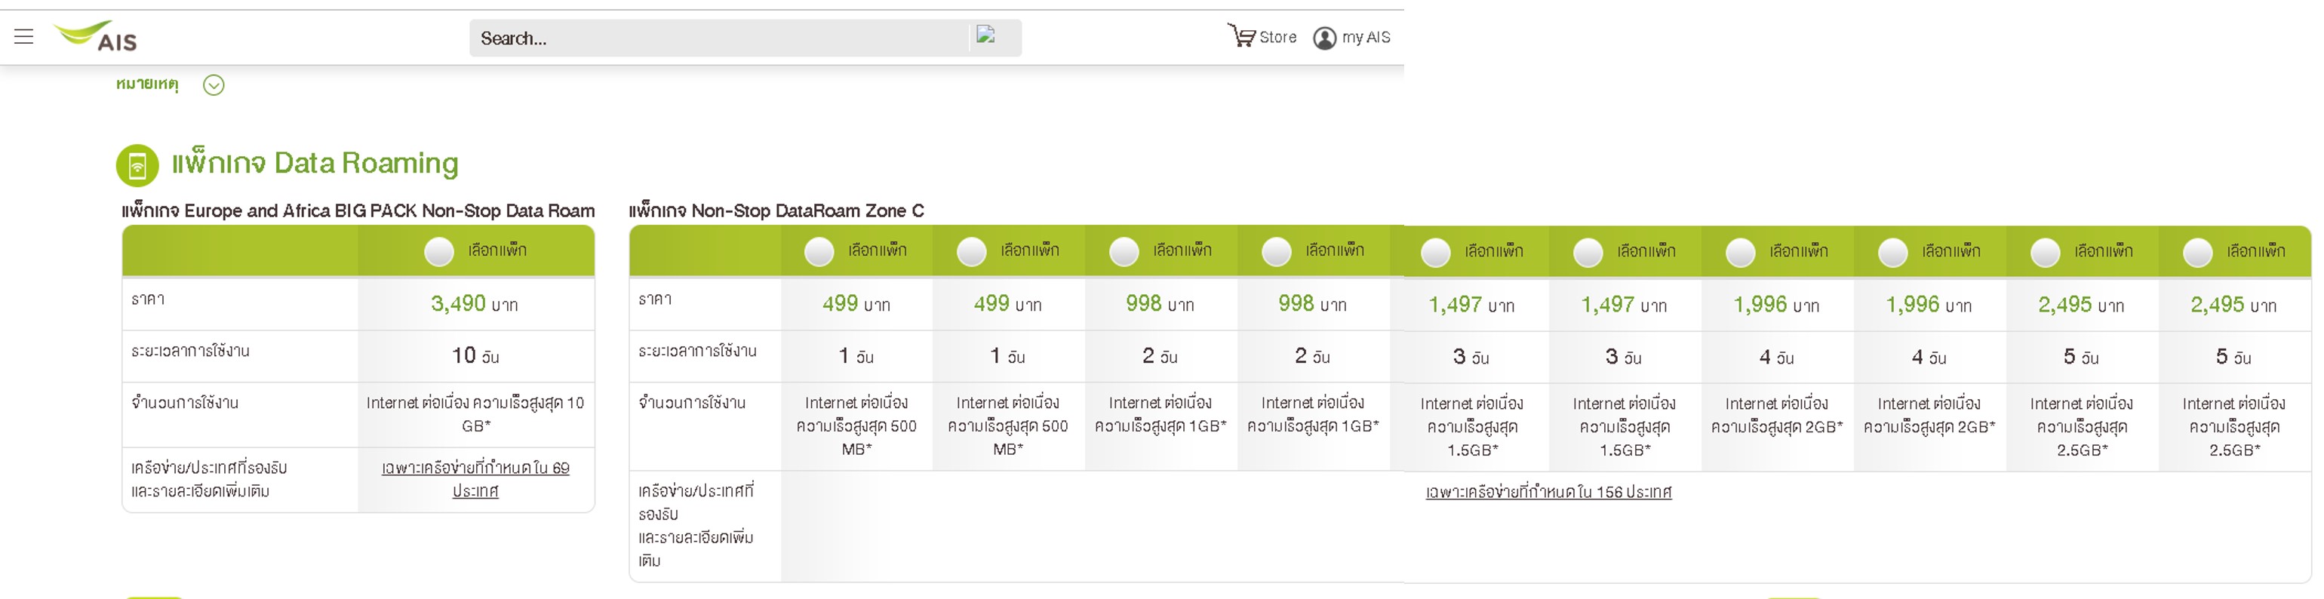Image resolution: width=2324 pixels, height=599 pixels.
Task: Expand the หมายเหตุ chevron
Action: pos(214,84)
